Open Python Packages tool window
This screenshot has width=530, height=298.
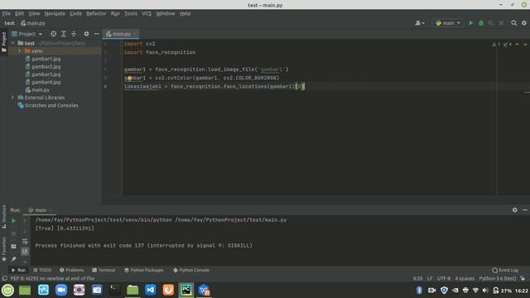point(143,270)
